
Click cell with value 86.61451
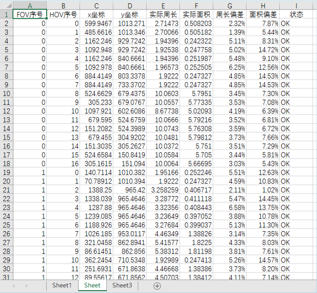click(x=96, y=251)
